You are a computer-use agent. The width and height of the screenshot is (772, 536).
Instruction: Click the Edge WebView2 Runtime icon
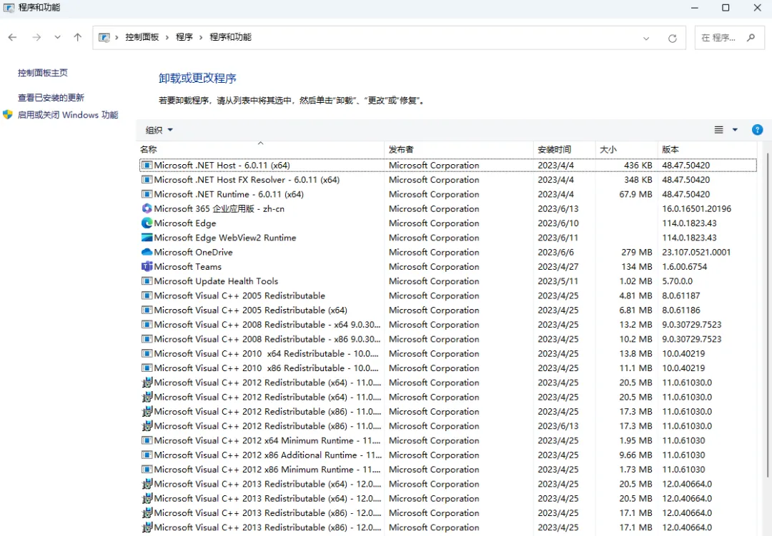pos(147,238)
